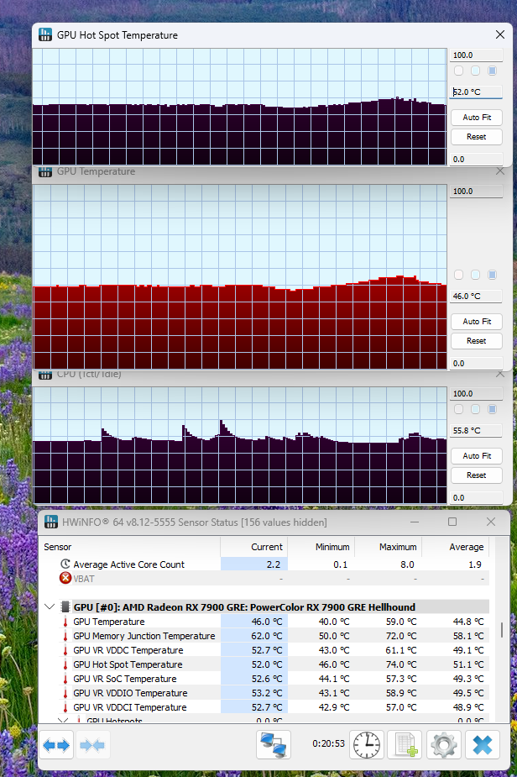This screenshot has height=777, width=517.
Task: Click thermometer icon next to GPU VR VDDC Temperature
Action: (x=65, y=650)
